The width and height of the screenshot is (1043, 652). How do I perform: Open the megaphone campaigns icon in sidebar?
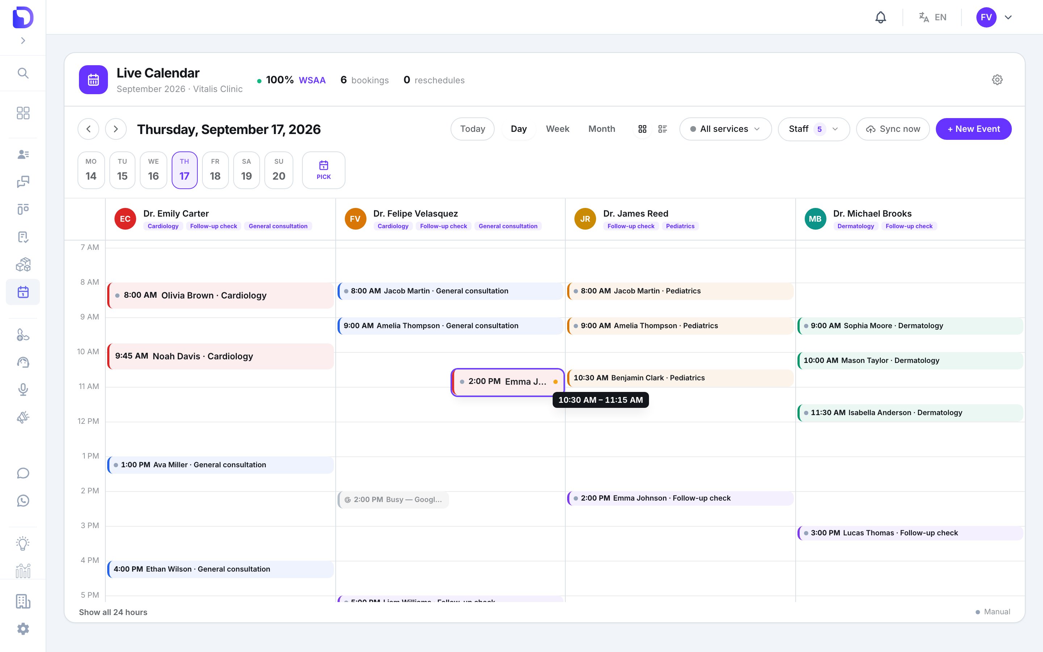(23, 417)
